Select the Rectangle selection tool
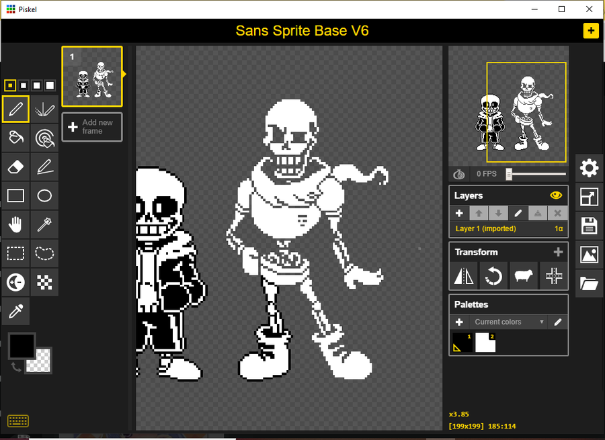The height and width of the screenshot is (440, 605). tap(15, 254)
